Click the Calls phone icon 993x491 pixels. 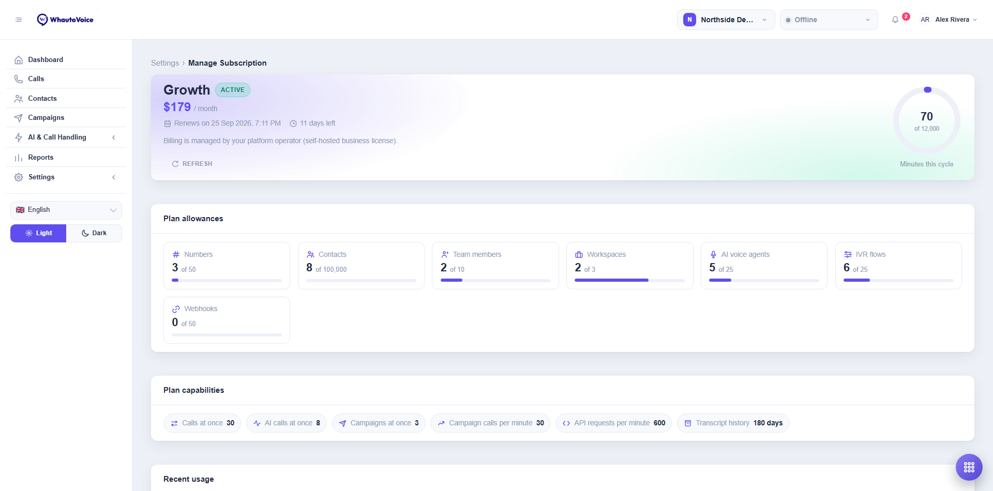[x=19, y=79]
